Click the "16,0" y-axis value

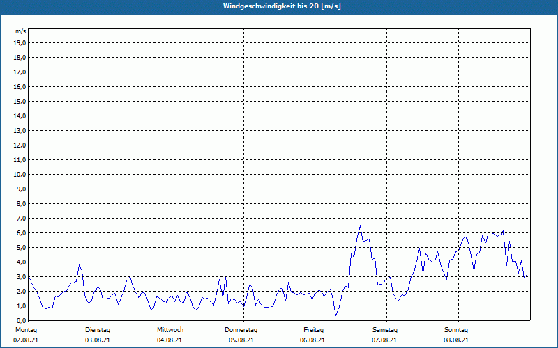point(20,86)
